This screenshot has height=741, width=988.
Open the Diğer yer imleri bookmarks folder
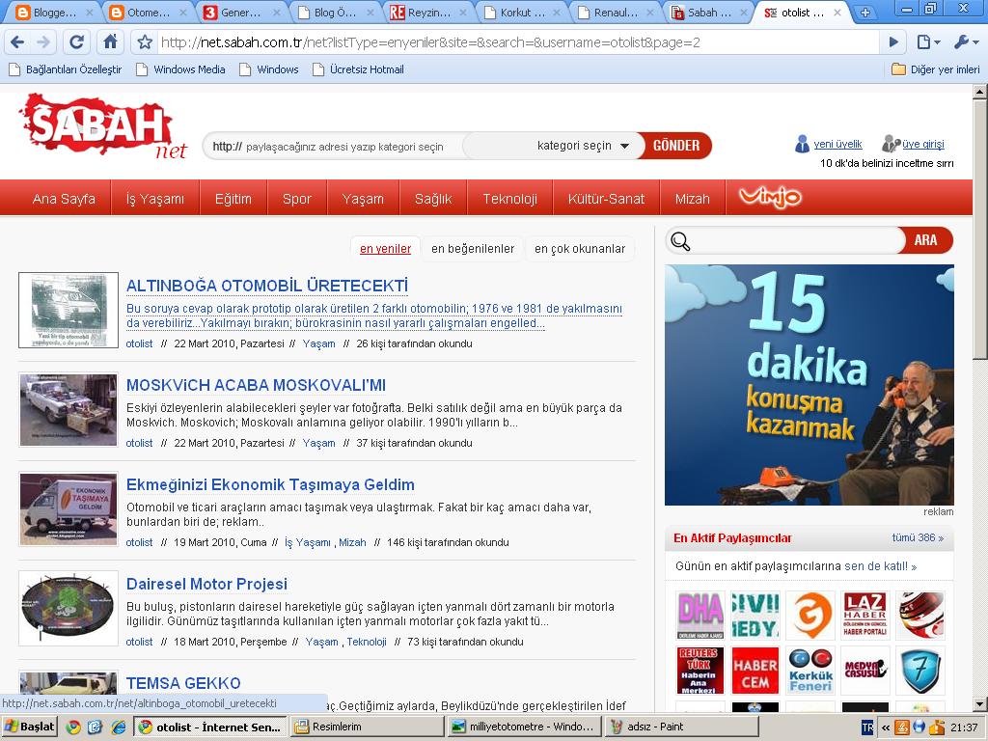click(x=936, y=69)
